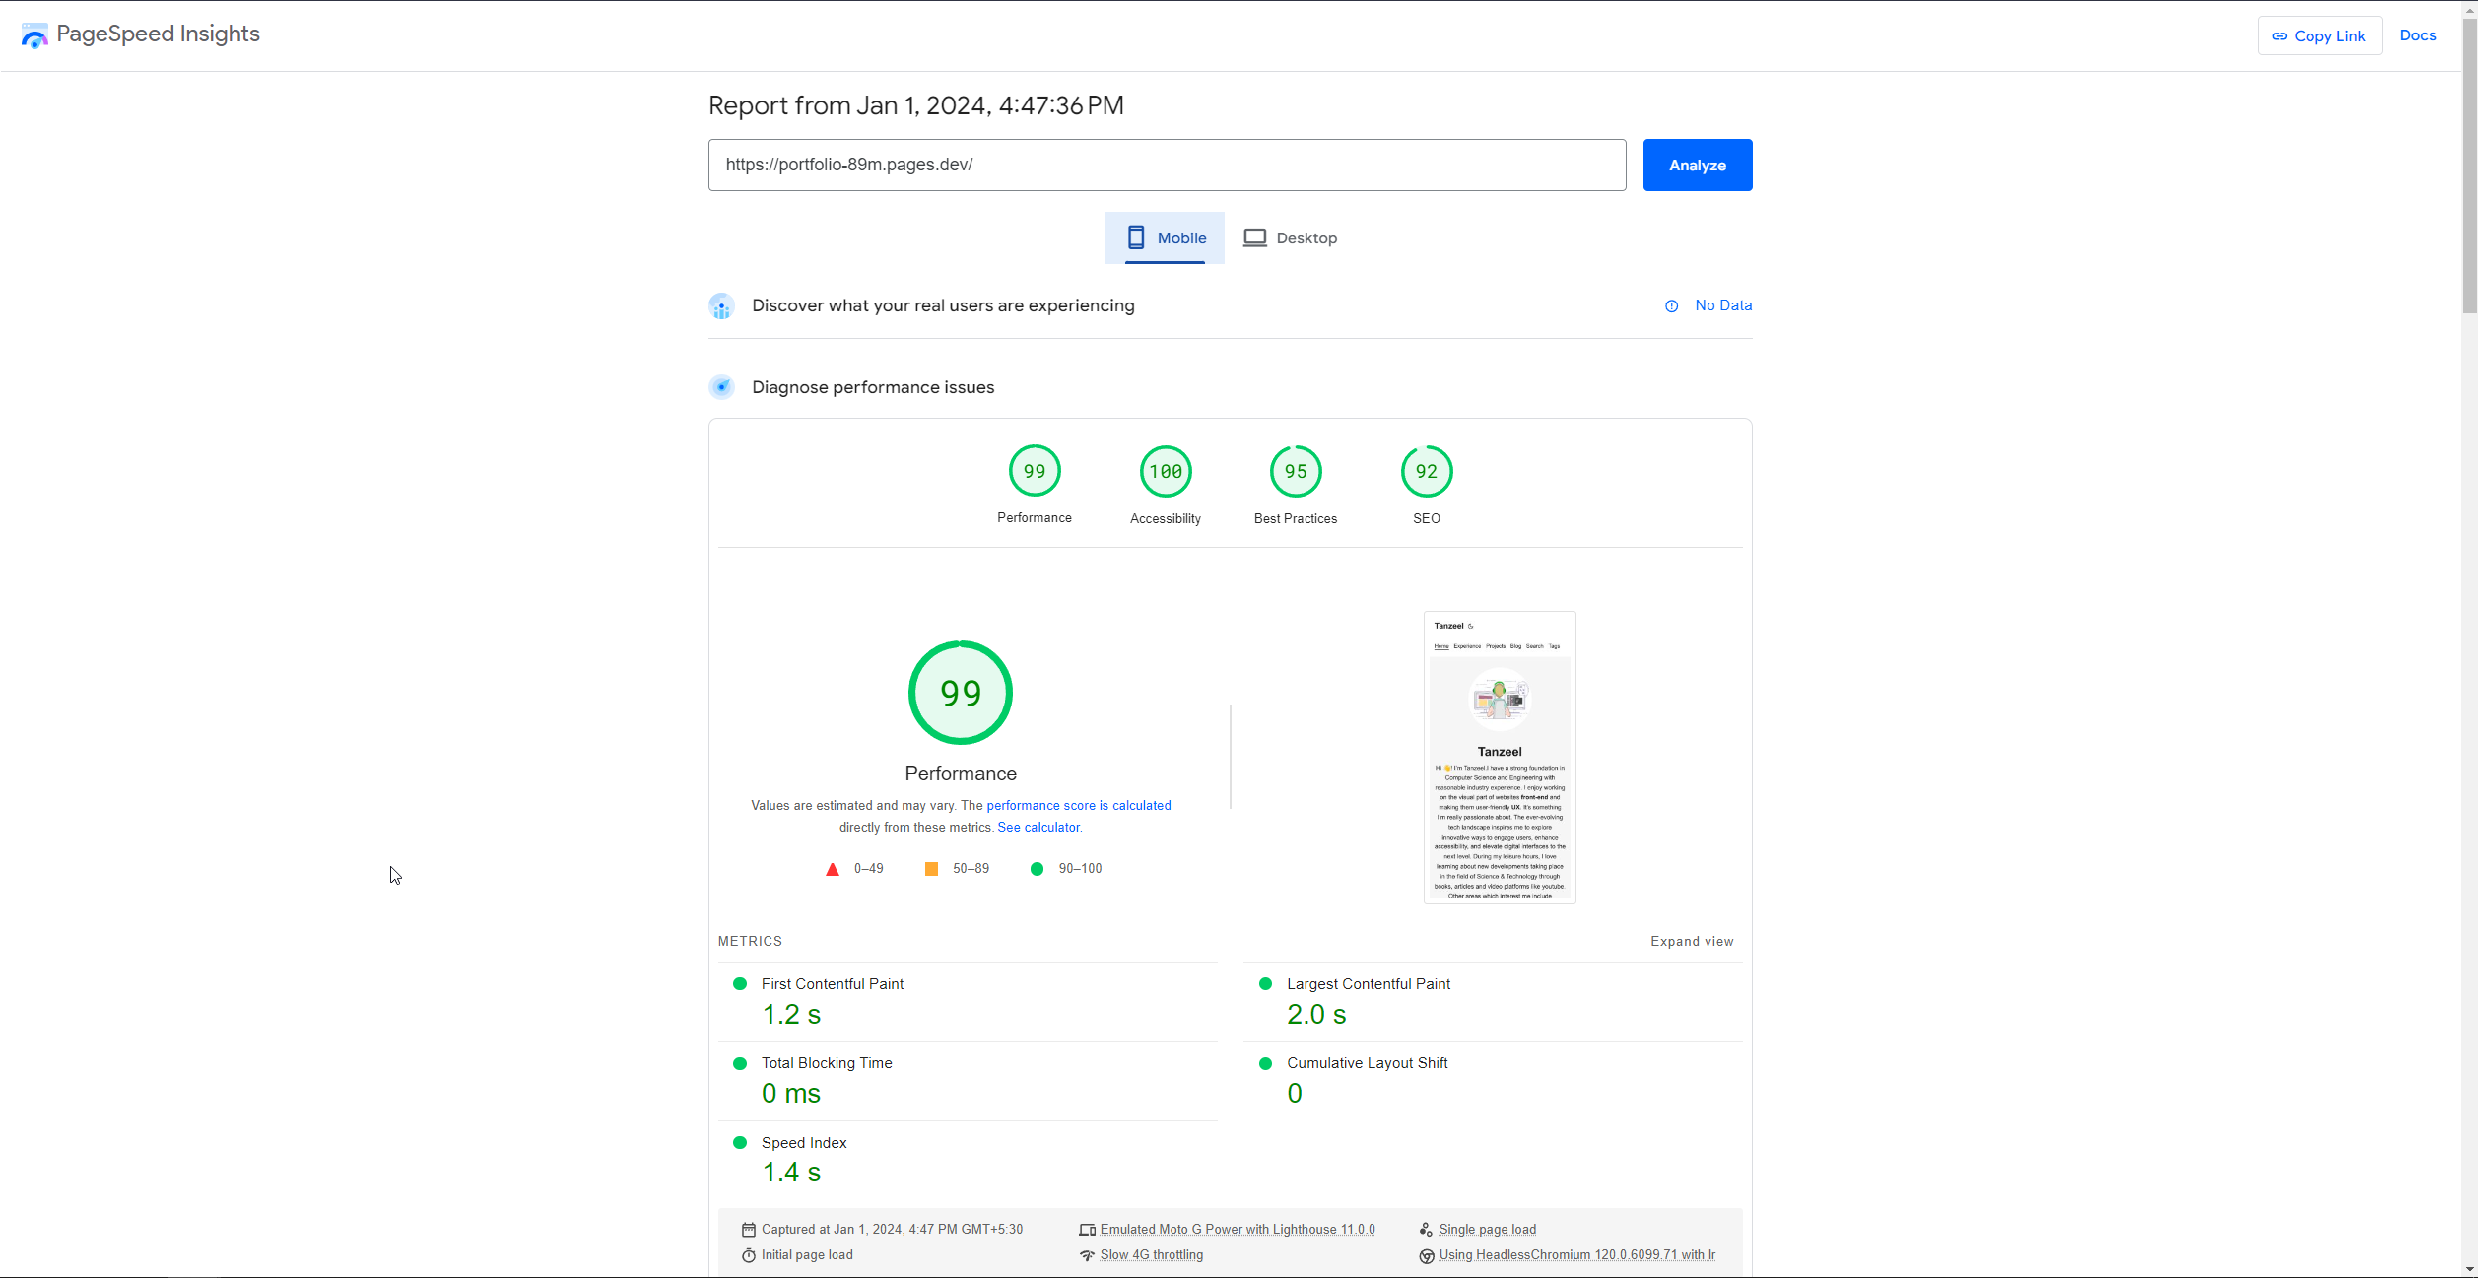Click the SEO score gauge 92
The image size is (2478, 1278).
1426,472
